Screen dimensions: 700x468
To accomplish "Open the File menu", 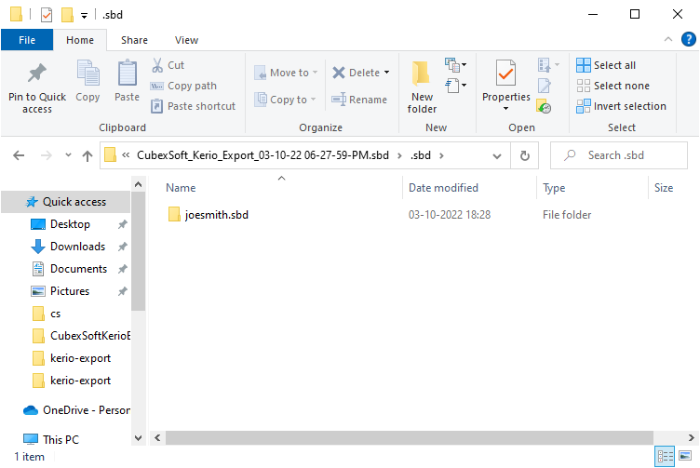I will pos(27,40).
